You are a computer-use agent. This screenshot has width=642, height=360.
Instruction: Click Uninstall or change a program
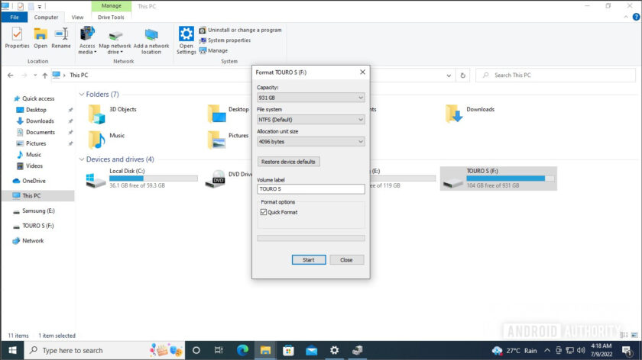point(240,30)
